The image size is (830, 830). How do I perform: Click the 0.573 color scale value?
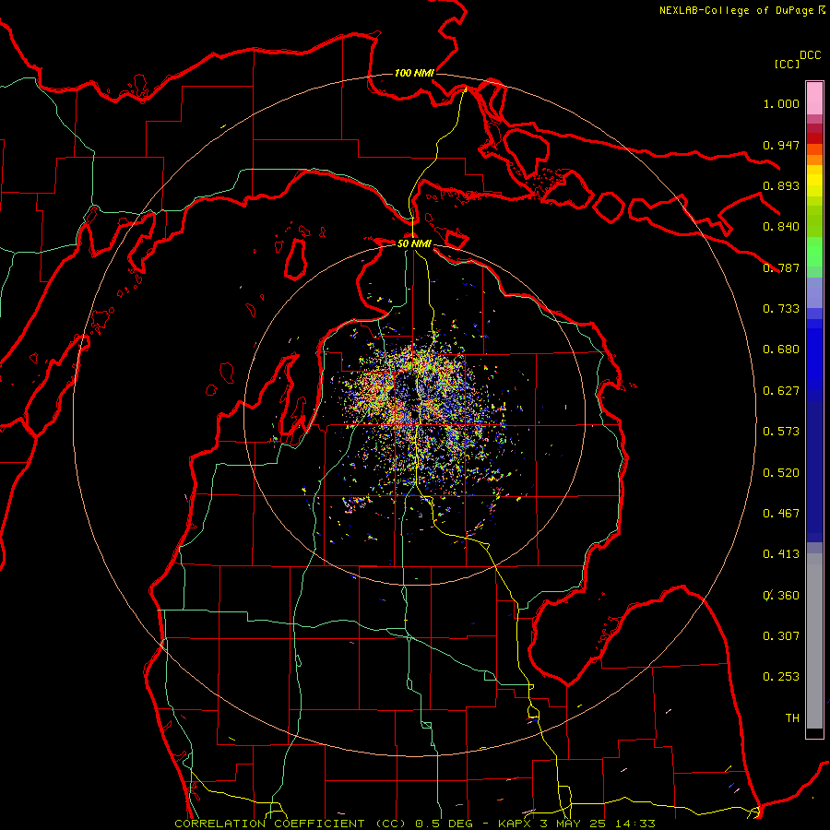pyautogui.click(x=781, y=432)
